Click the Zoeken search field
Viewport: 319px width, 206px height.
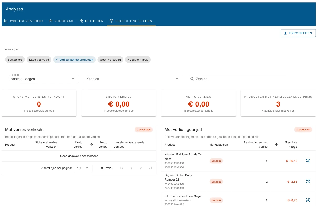coord(237,79)
